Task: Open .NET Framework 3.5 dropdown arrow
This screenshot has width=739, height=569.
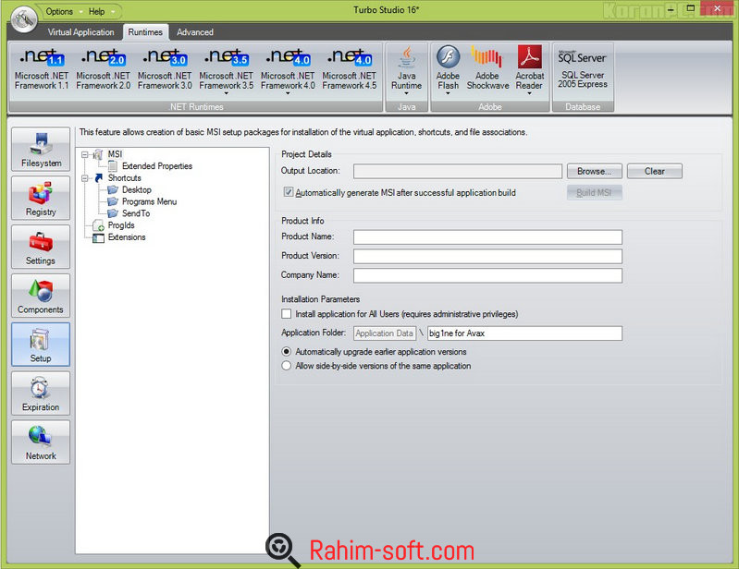Action: coord(227,93)
